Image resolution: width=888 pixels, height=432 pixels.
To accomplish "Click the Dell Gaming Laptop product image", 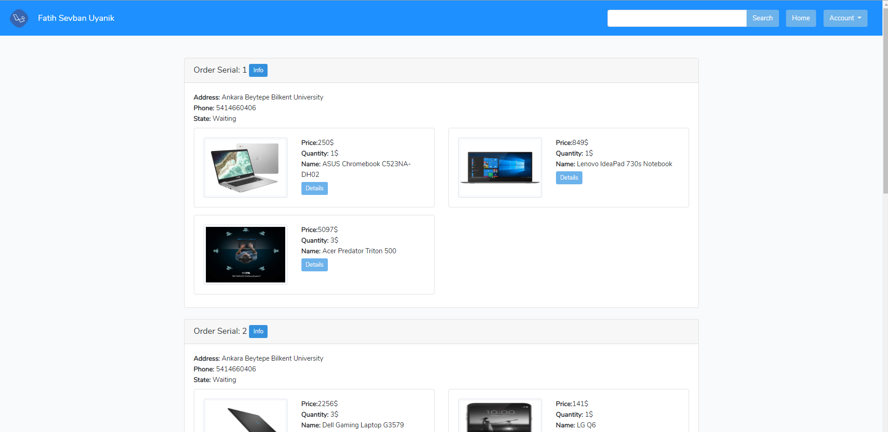I will tap(245, 415).
